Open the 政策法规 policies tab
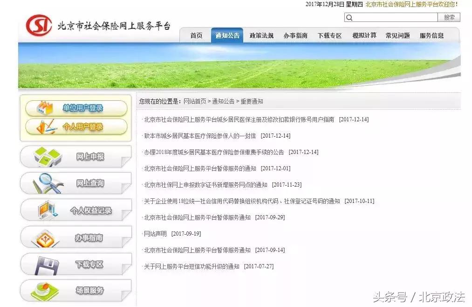The image size is (472, 307). [x=261, y=35]
